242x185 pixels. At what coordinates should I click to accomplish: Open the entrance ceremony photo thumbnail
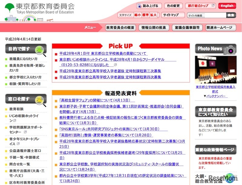(216, 70)
